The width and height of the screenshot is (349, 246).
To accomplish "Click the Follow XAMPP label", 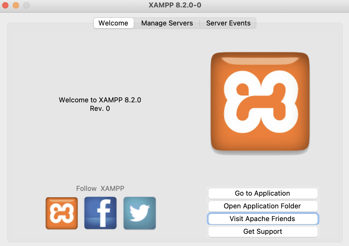I will coord(100,188).
